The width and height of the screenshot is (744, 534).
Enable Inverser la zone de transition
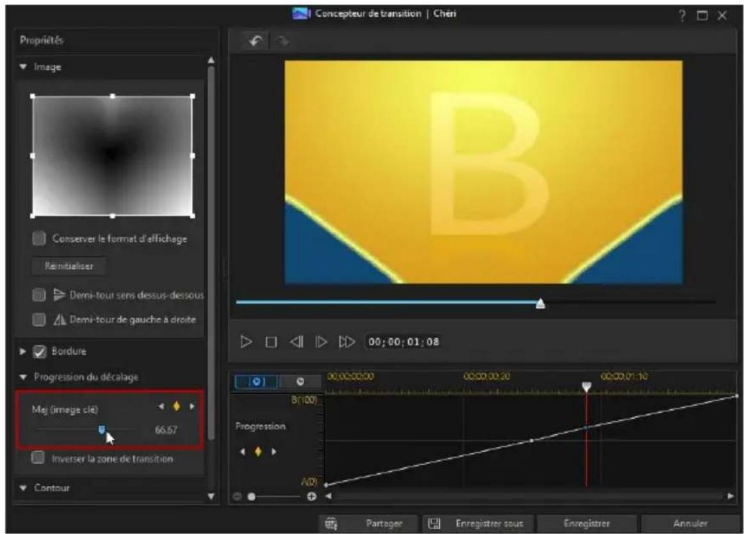38,458
